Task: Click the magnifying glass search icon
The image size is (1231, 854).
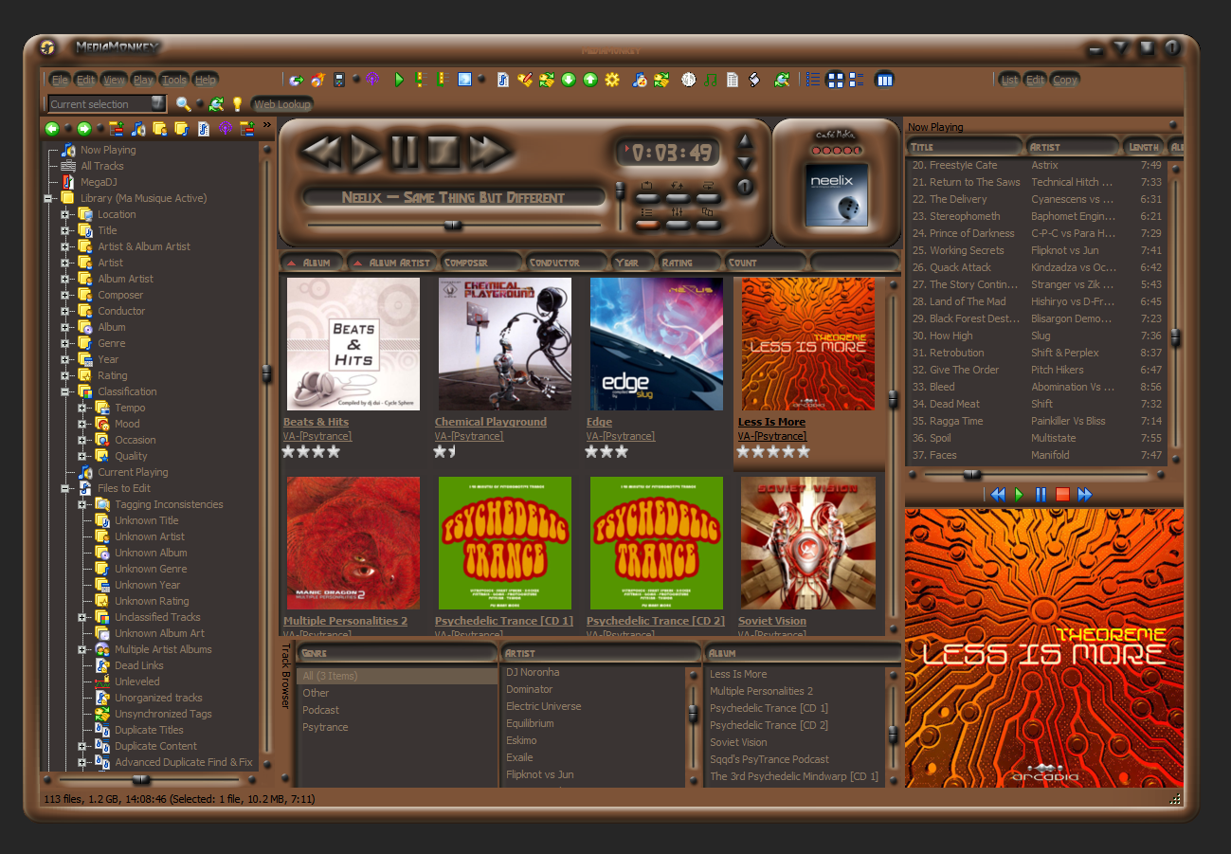Action: click(x=183, y=104)
